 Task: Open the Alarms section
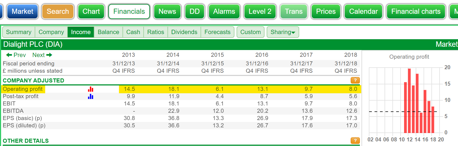point(224,11)
